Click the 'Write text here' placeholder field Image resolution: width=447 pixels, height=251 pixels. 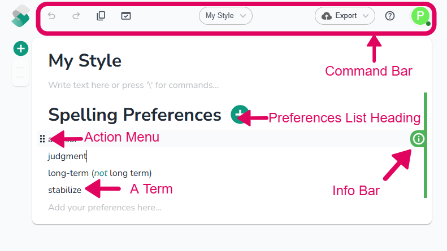[x=133, y=85]
